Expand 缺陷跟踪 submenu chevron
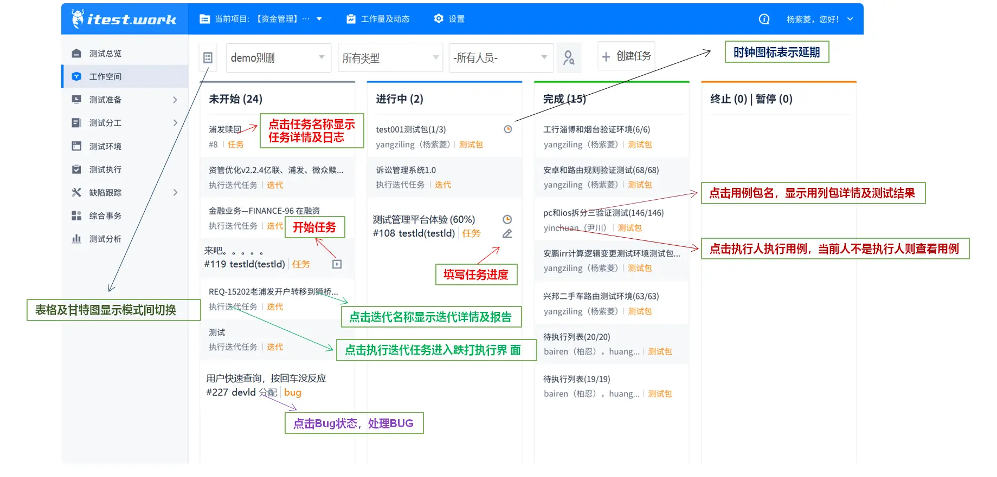 click(x=175, y=192)
